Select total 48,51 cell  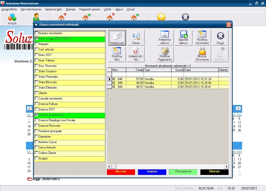click(x=135, y=87)
